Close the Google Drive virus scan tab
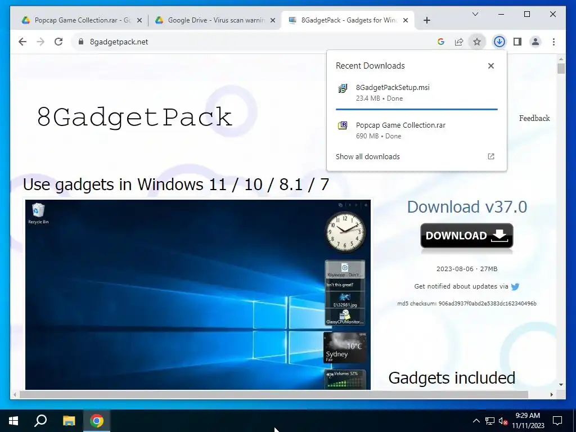The width and height of the screenshot is (576, 432). (273, 20)
